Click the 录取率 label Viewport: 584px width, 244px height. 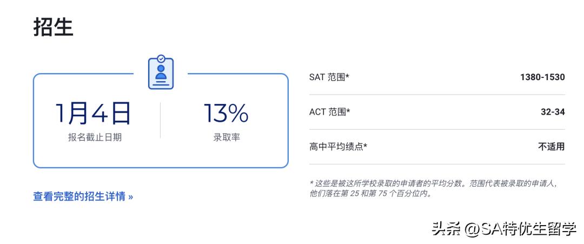click(227, 137)
